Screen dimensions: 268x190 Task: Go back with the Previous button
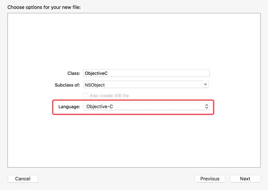210,179
